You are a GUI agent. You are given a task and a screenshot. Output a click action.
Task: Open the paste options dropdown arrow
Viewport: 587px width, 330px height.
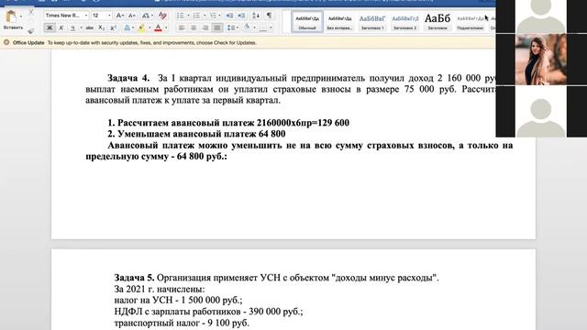tap(21, 16)
